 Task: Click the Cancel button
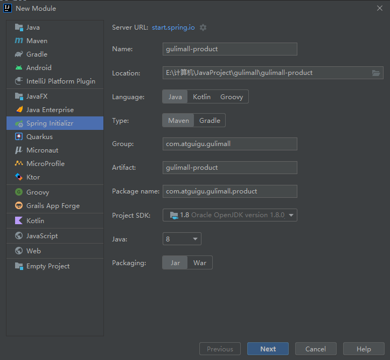[316, 349]
